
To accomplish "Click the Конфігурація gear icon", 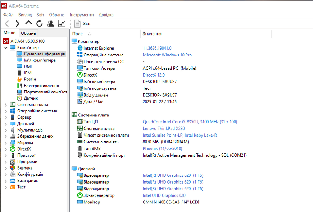I will pos(13,174).
